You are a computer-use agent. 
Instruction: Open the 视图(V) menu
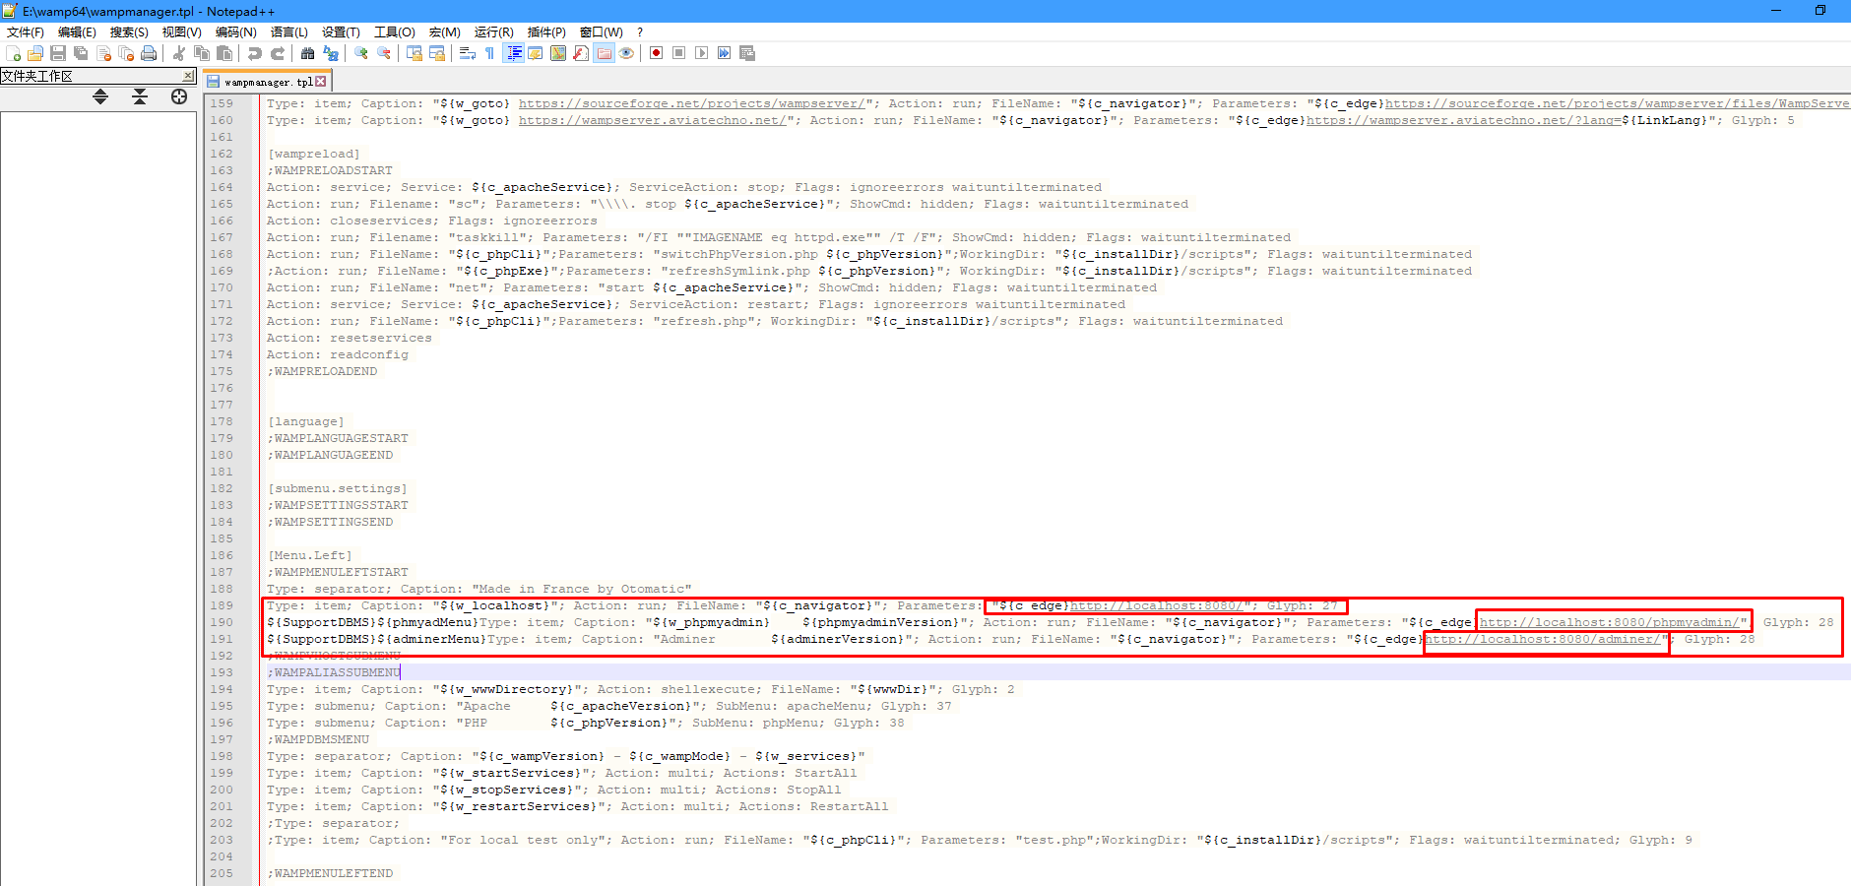(x=182, y=32)
